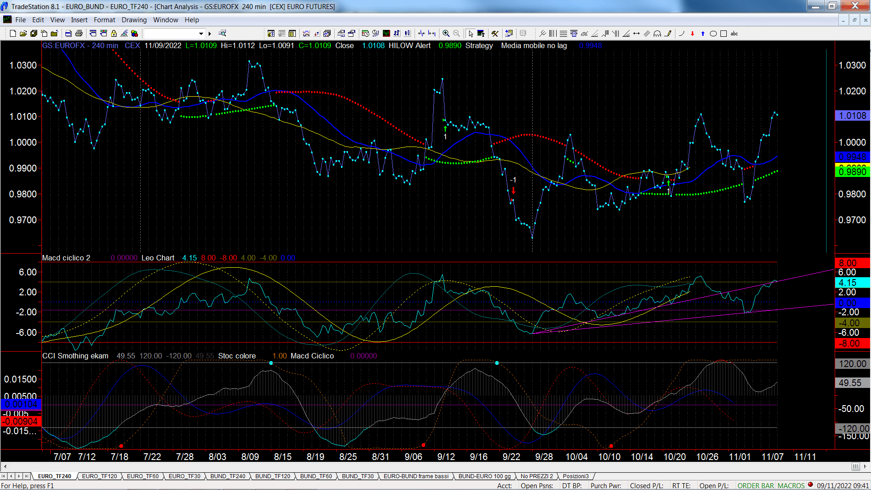Switch to the BUND-EURO 100 gg tab
Screen dimensions: 871x490
point(484,476)
